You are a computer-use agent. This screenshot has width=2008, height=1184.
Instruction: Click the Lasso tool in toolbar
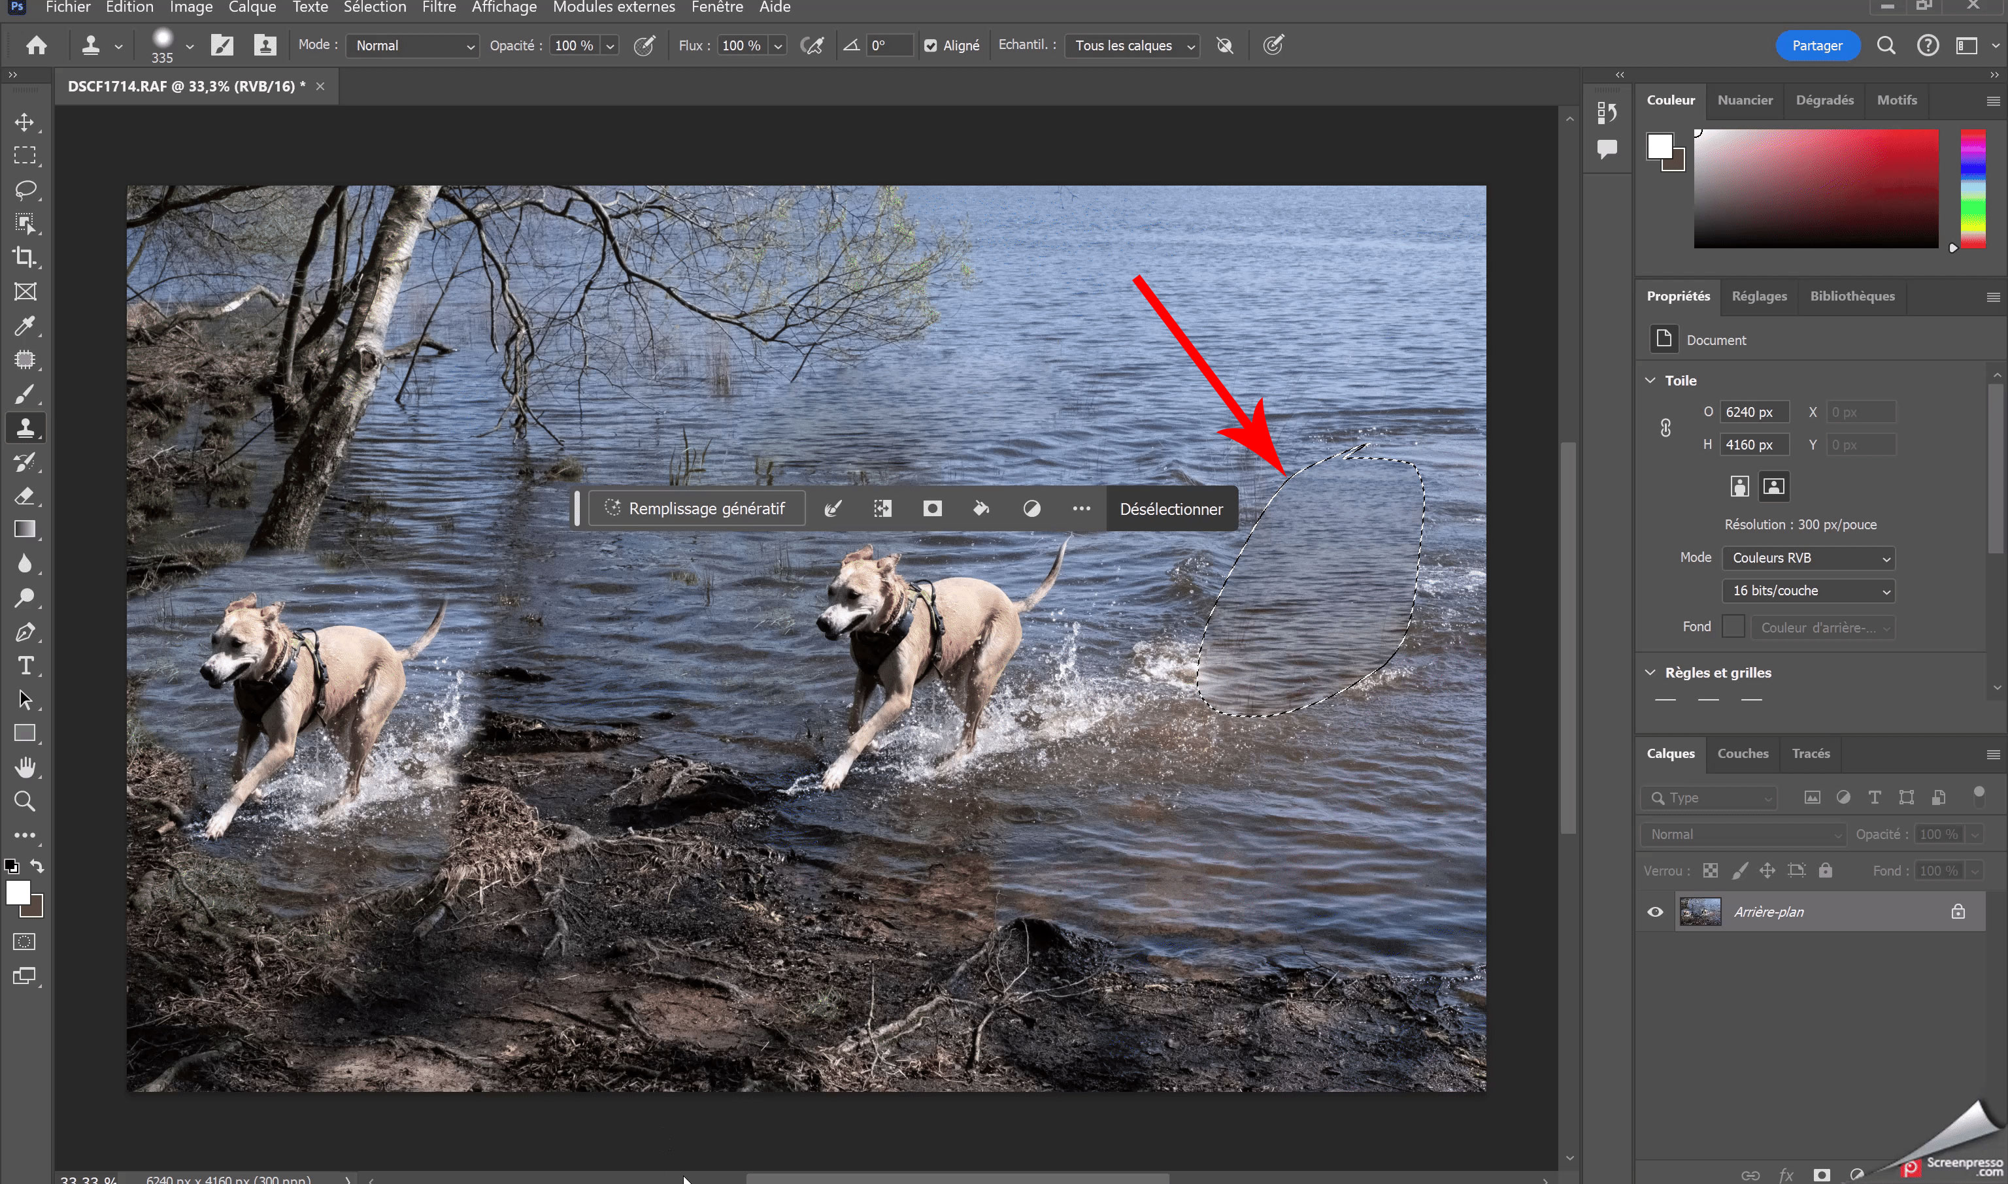pyautogui.click(x=25, y=189)
